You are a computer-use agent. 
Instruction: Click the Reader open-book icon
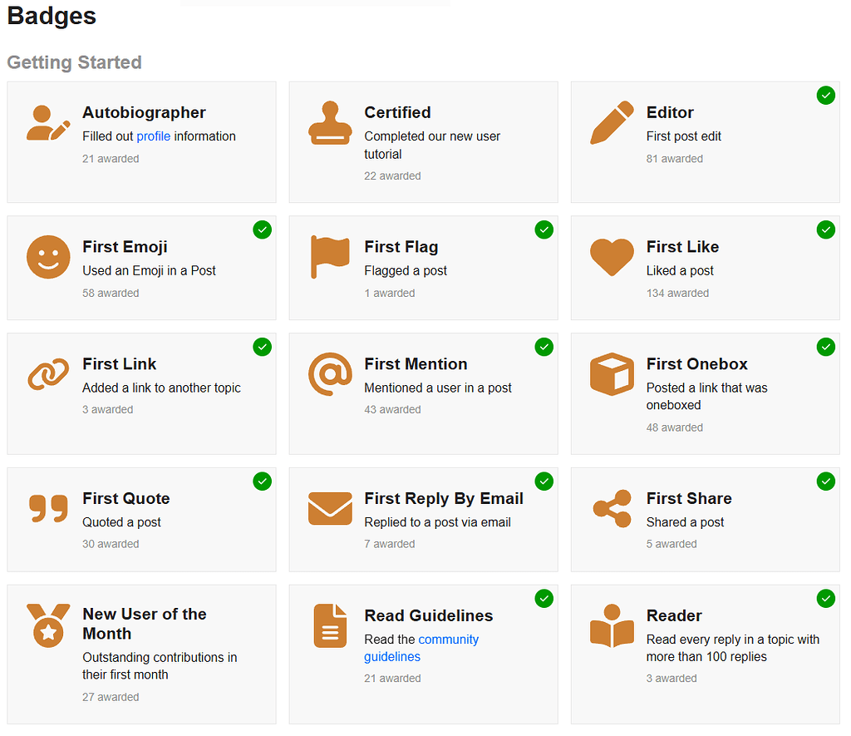coord(612,626)
